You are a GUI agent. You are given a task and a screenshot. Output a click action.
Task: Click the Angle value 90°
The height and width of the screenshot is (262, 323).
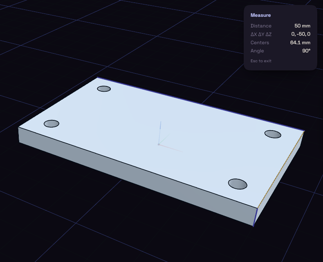click(306, 51)
